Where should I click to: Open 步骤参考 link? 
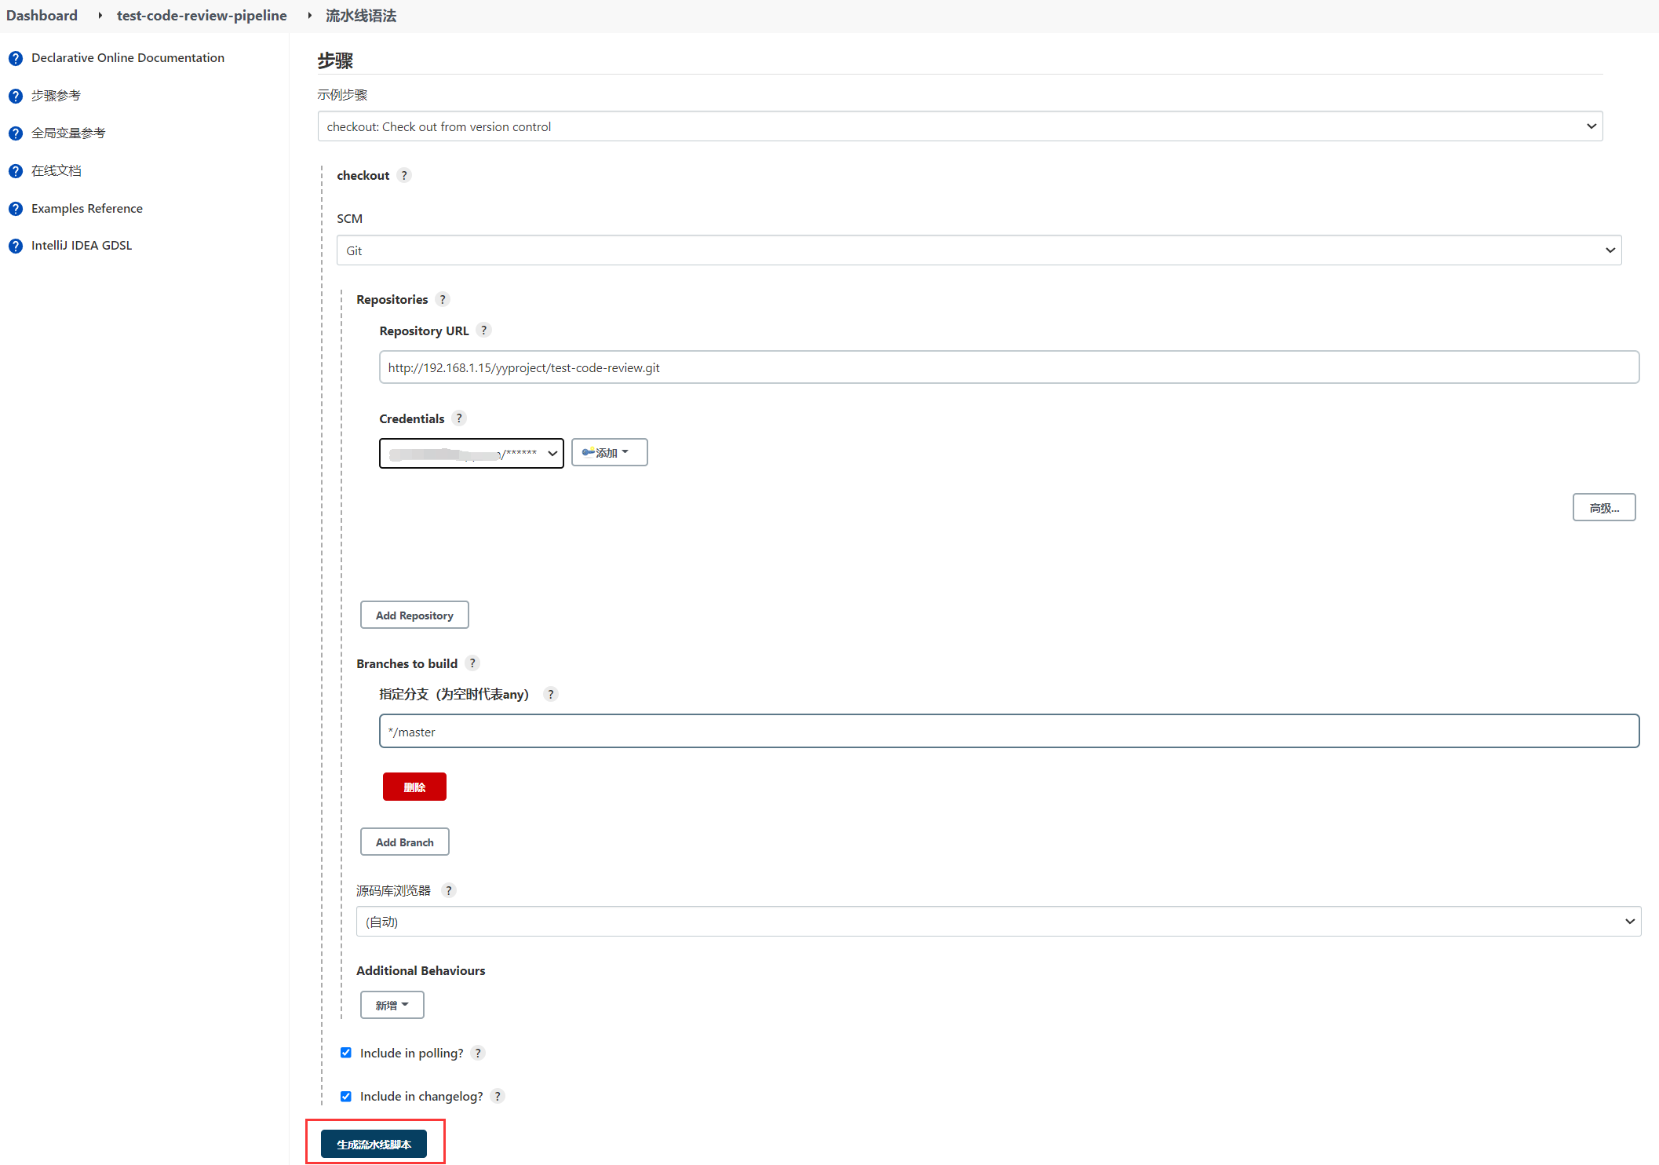coord(56,96)
